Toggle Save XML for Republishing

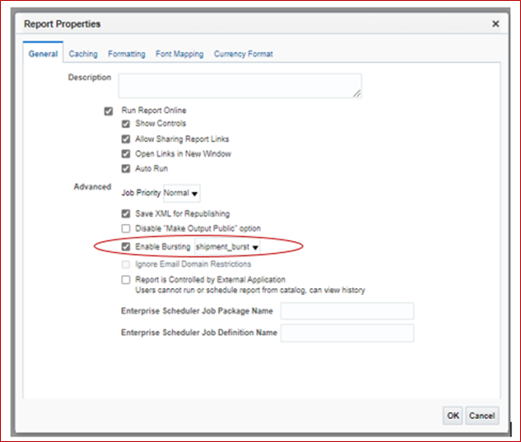pyautogui.click(x=126, y=214)
